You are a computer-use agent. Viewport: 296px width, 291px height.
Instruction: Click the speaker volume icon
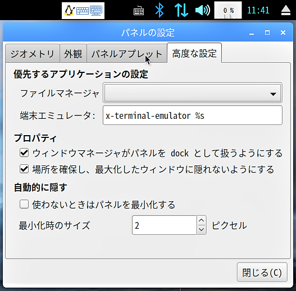(203, 10)
